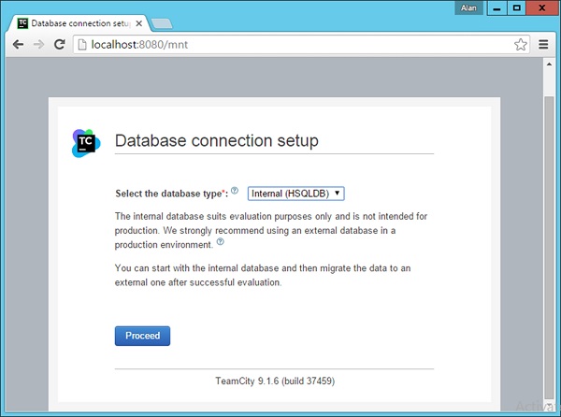Viewport: 561px width, 417px height.
Task: Click the TeamCity logo
Action: pos(84,142)
